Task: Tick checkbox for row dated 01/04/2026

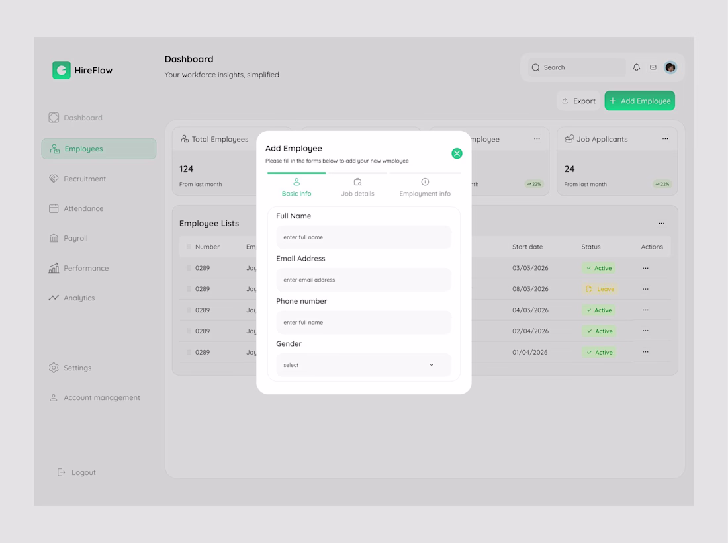Action: [x=189, y=353]
